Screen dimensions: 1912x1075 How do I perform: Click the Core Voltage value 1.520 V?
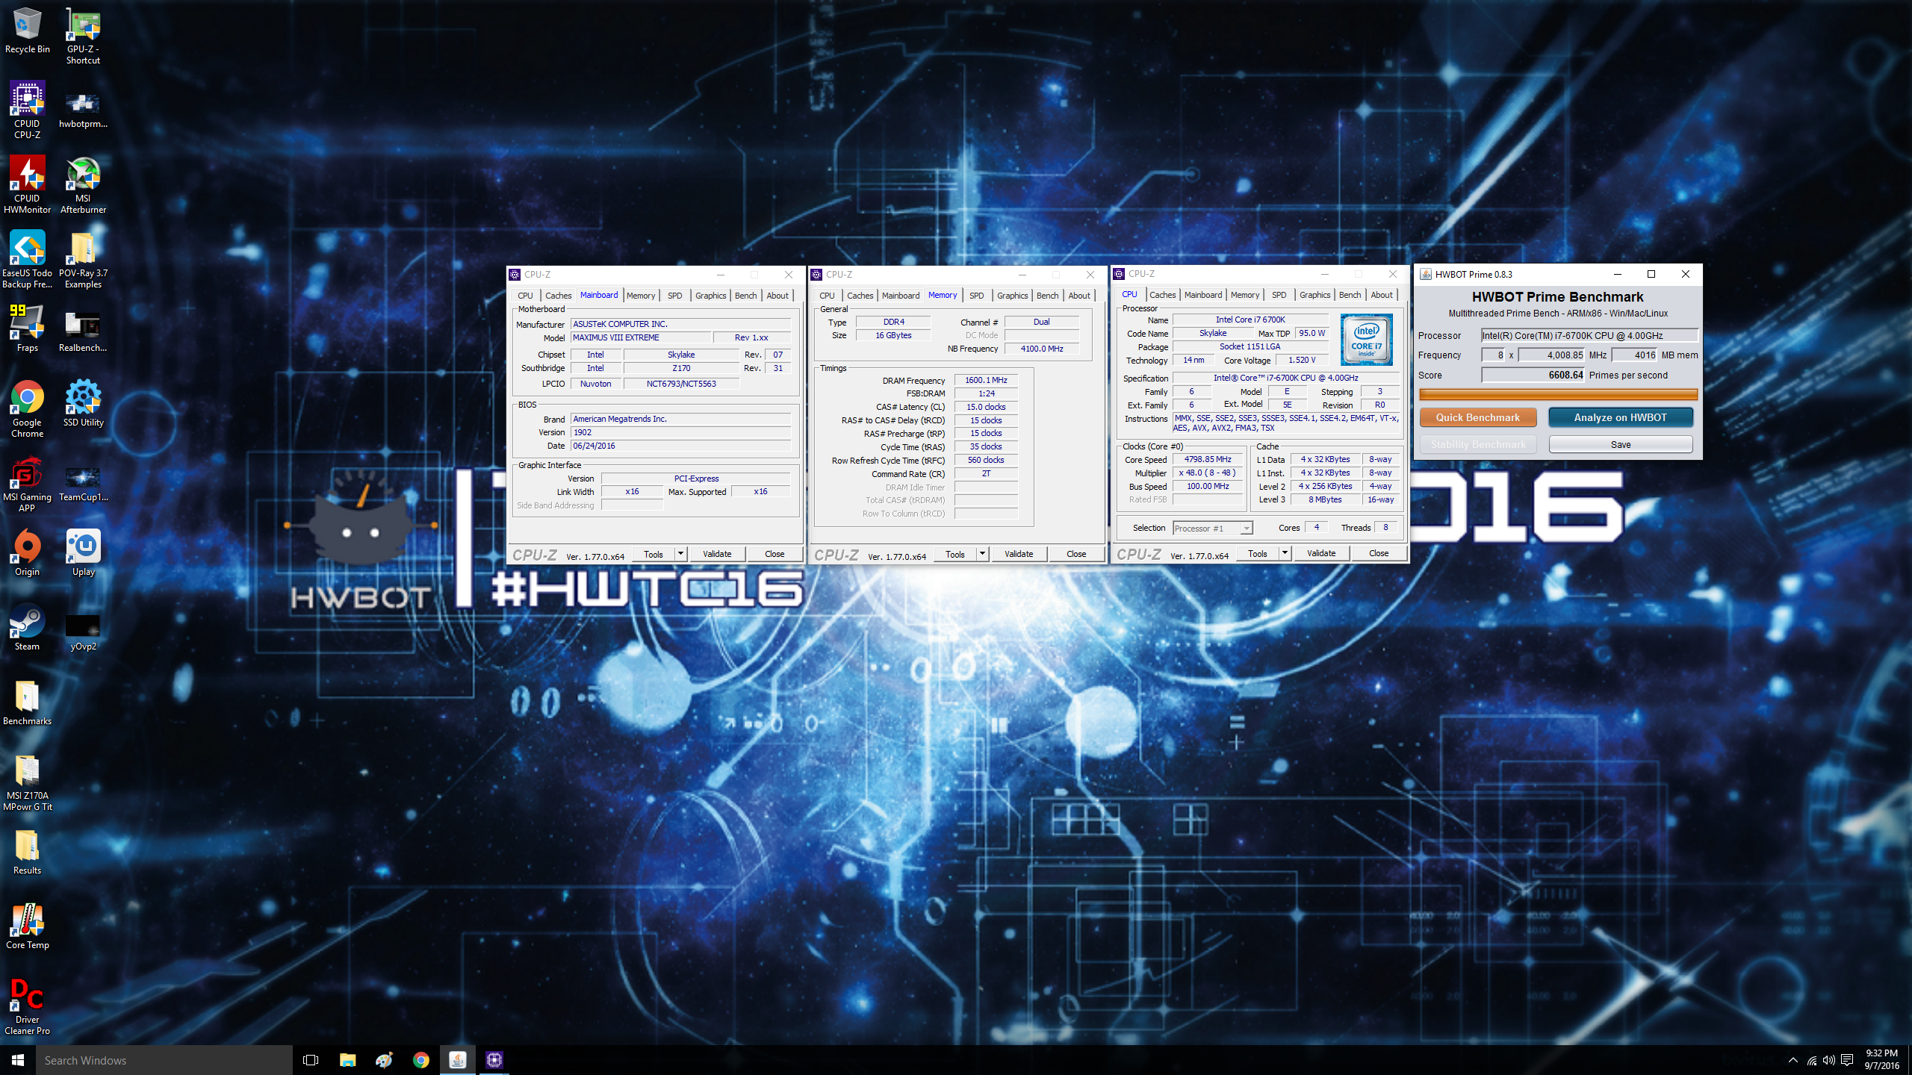1302,360
